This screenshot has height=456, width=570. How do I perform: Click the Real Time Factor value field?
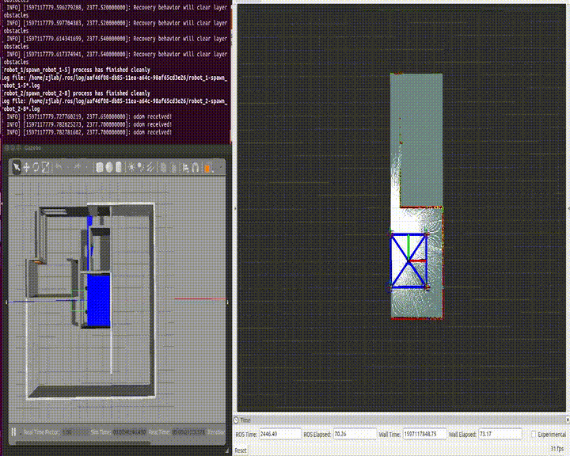point(75,432)
